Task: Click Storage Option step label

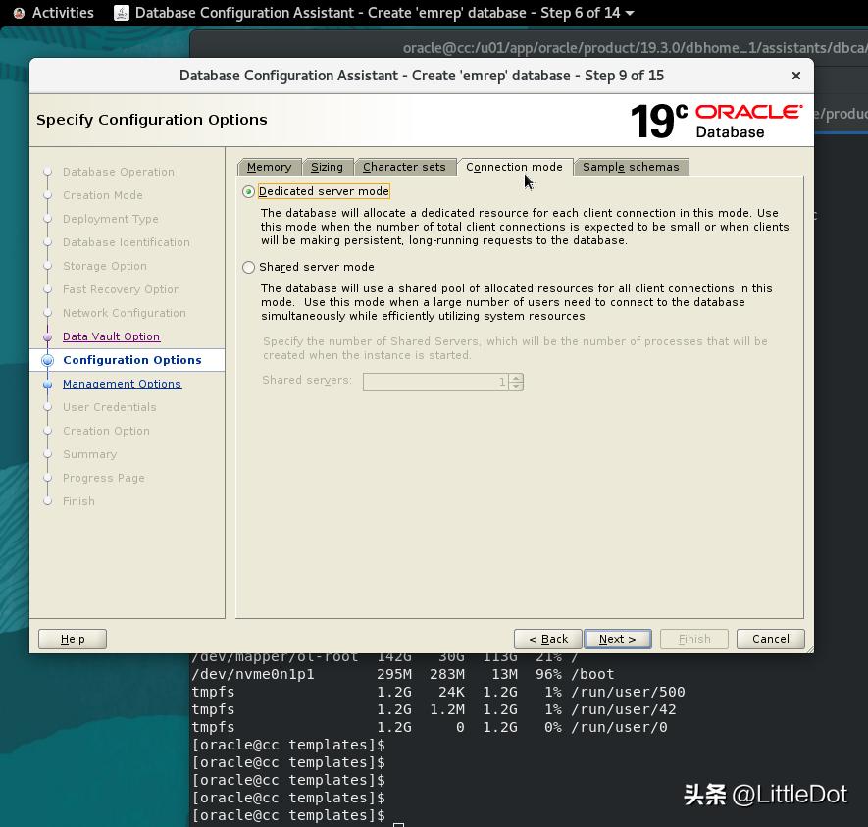Action: pos(105,266)
